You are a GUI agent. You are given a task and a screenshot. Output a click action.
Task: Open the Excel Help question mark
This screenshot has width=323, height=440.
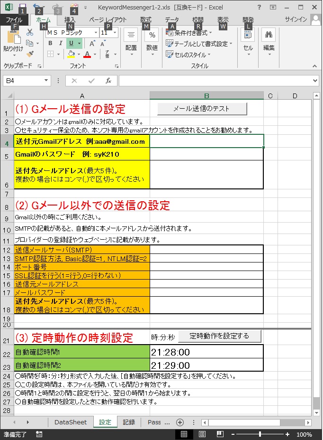(259, 7)
